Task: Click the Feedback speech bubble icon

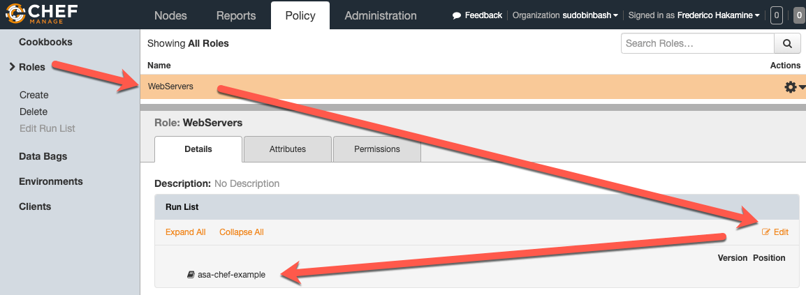Action: pos(457,15)
